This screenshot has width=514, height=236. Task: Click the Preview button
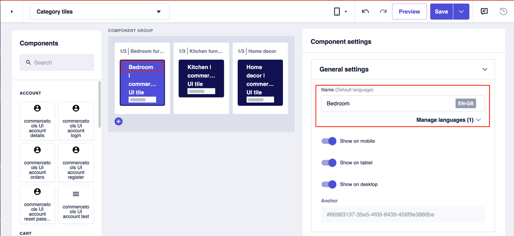(409, 11)
